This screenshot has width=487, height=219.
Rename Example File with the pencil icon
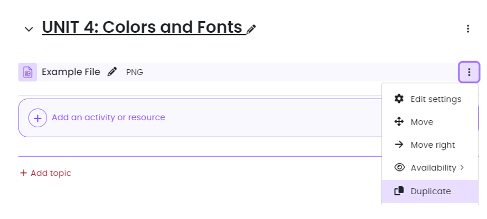pyautogui.click(x=111, y=72)
